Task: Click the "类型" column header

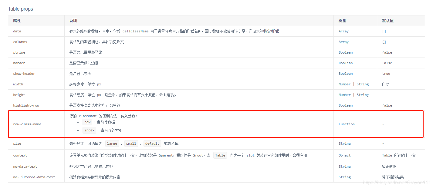Action: [x=342, y=21]
